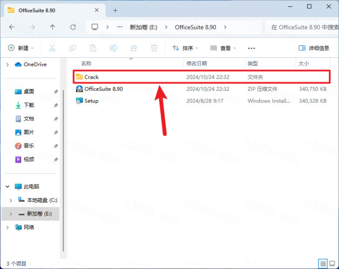Screen dimensions: 339x269
Task: Open the 排序 sort dropdown
Action: tap(185, 48)
